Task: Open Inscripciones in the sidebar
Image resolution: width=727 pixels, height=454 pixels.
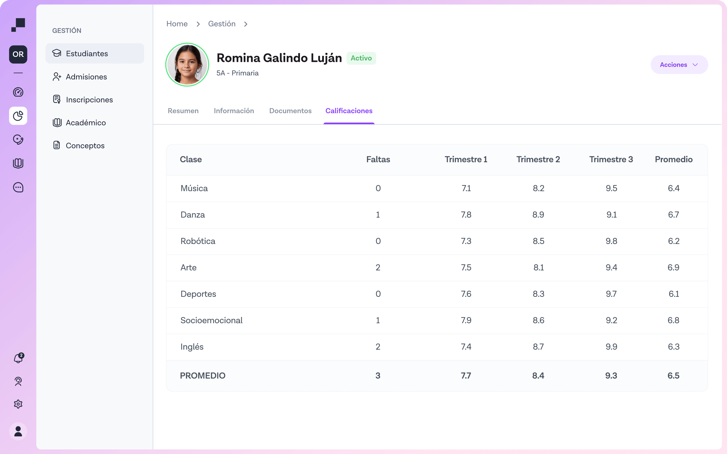Action: pos(89,100)
